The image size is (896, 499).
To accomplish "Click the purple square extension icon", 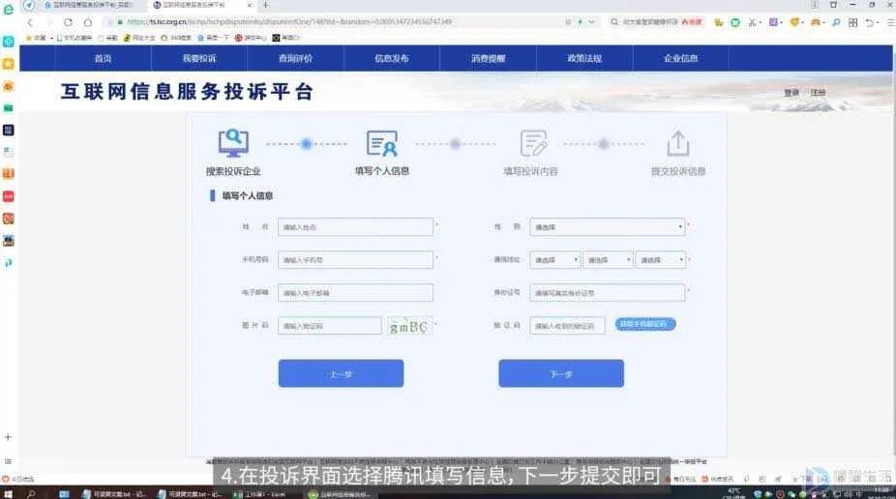I will 773,22.
